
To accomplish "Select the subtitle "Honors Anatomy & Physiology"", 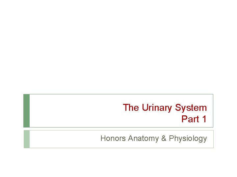I will coord(154,138).
